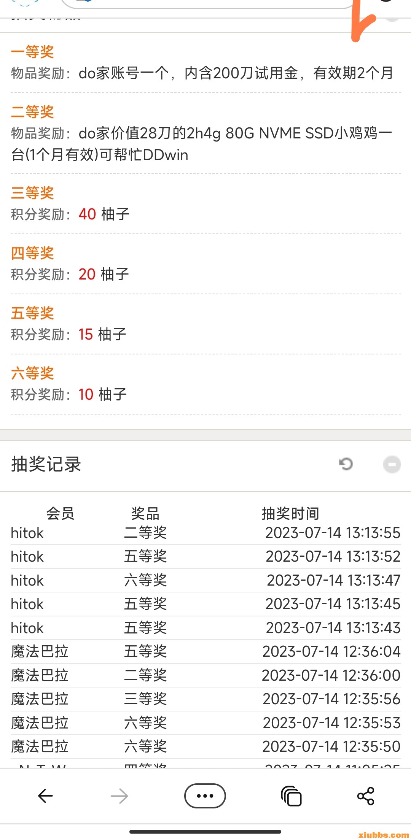The image size is (411, 840).
Task: Tap the 抽奖记录 section title
Action: coord(46,464)
